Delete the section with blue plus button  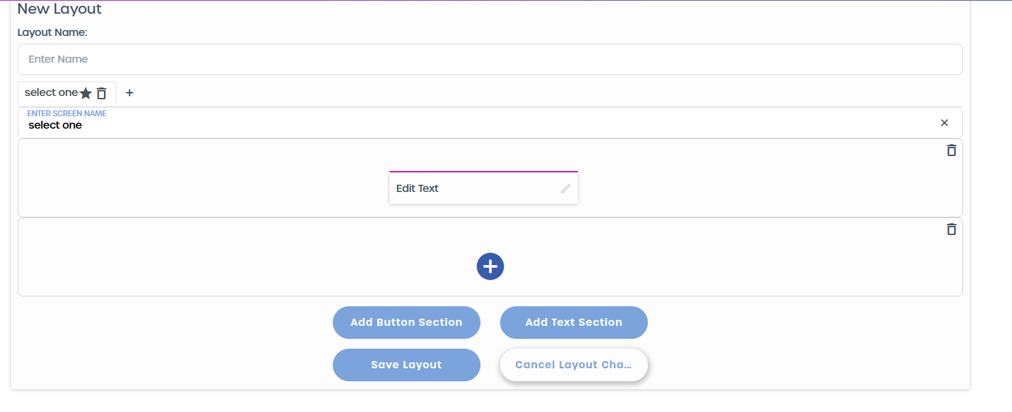click(x=951, y=229)
